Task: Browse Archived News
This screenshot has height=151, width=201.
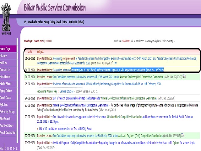Action: tap(8, 126)
